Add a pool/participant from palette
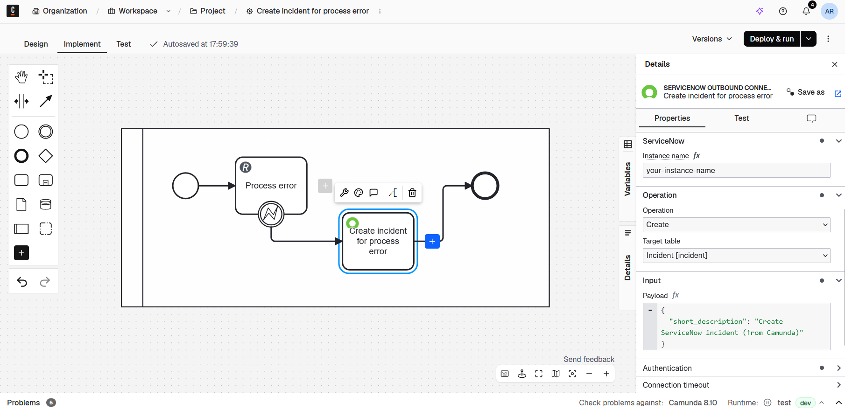The image size is (845, 410). coord(21,229)
